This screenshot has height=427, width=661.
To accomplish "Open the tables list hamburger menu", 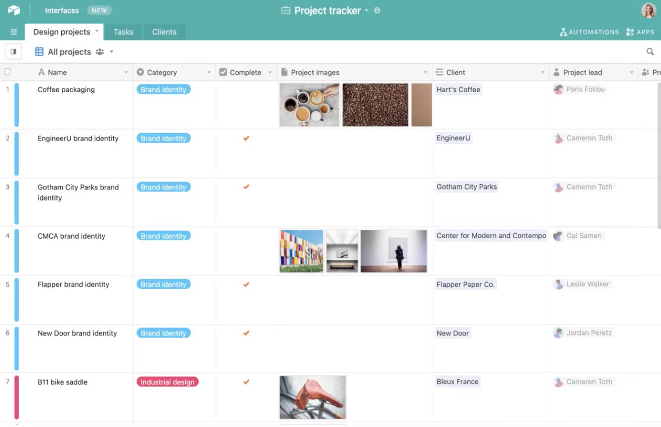I will [x=14, y=32].
